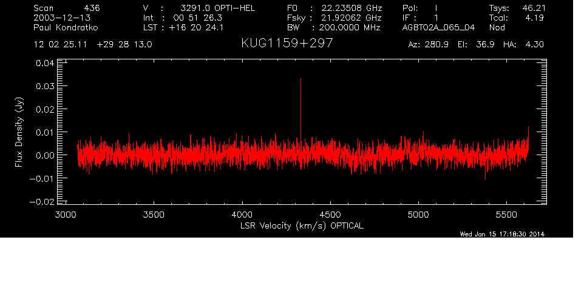Select bandwidth 200.0000 MHz
Viewport: 584px width, 297px height.
[x=350, y=27]
